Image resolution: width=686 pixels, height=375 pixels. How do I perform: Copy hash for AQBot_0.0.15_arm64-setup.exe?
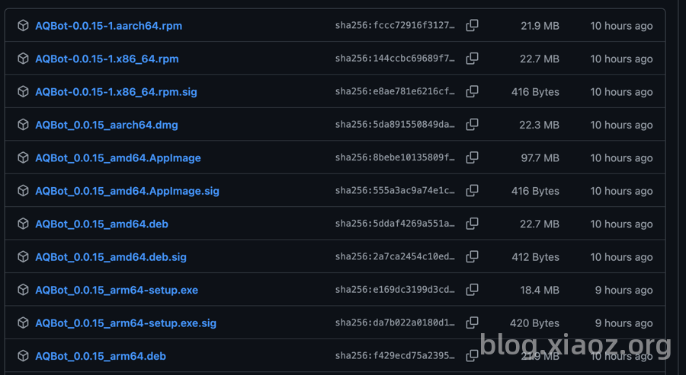click(472, 290)
